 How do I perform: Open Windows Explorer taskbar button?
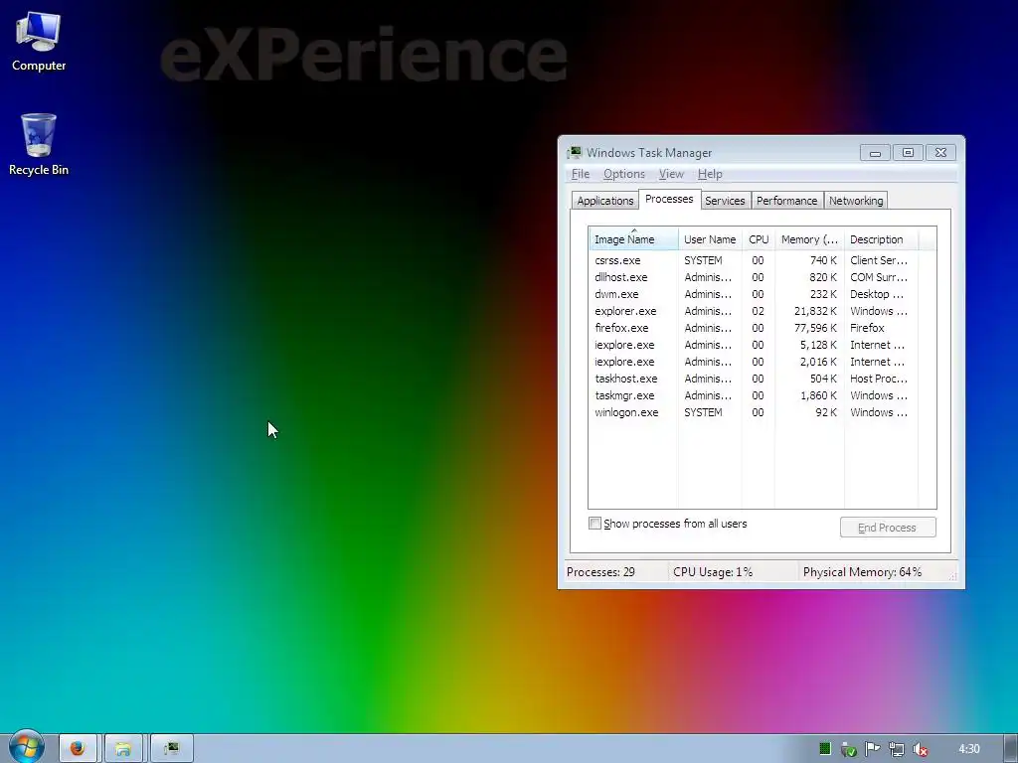[x=123, y=749]
